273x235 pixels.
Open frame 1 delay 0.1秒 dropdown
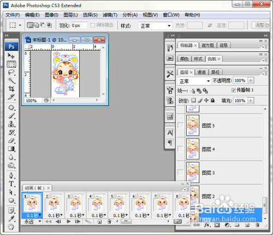[33, 215]
